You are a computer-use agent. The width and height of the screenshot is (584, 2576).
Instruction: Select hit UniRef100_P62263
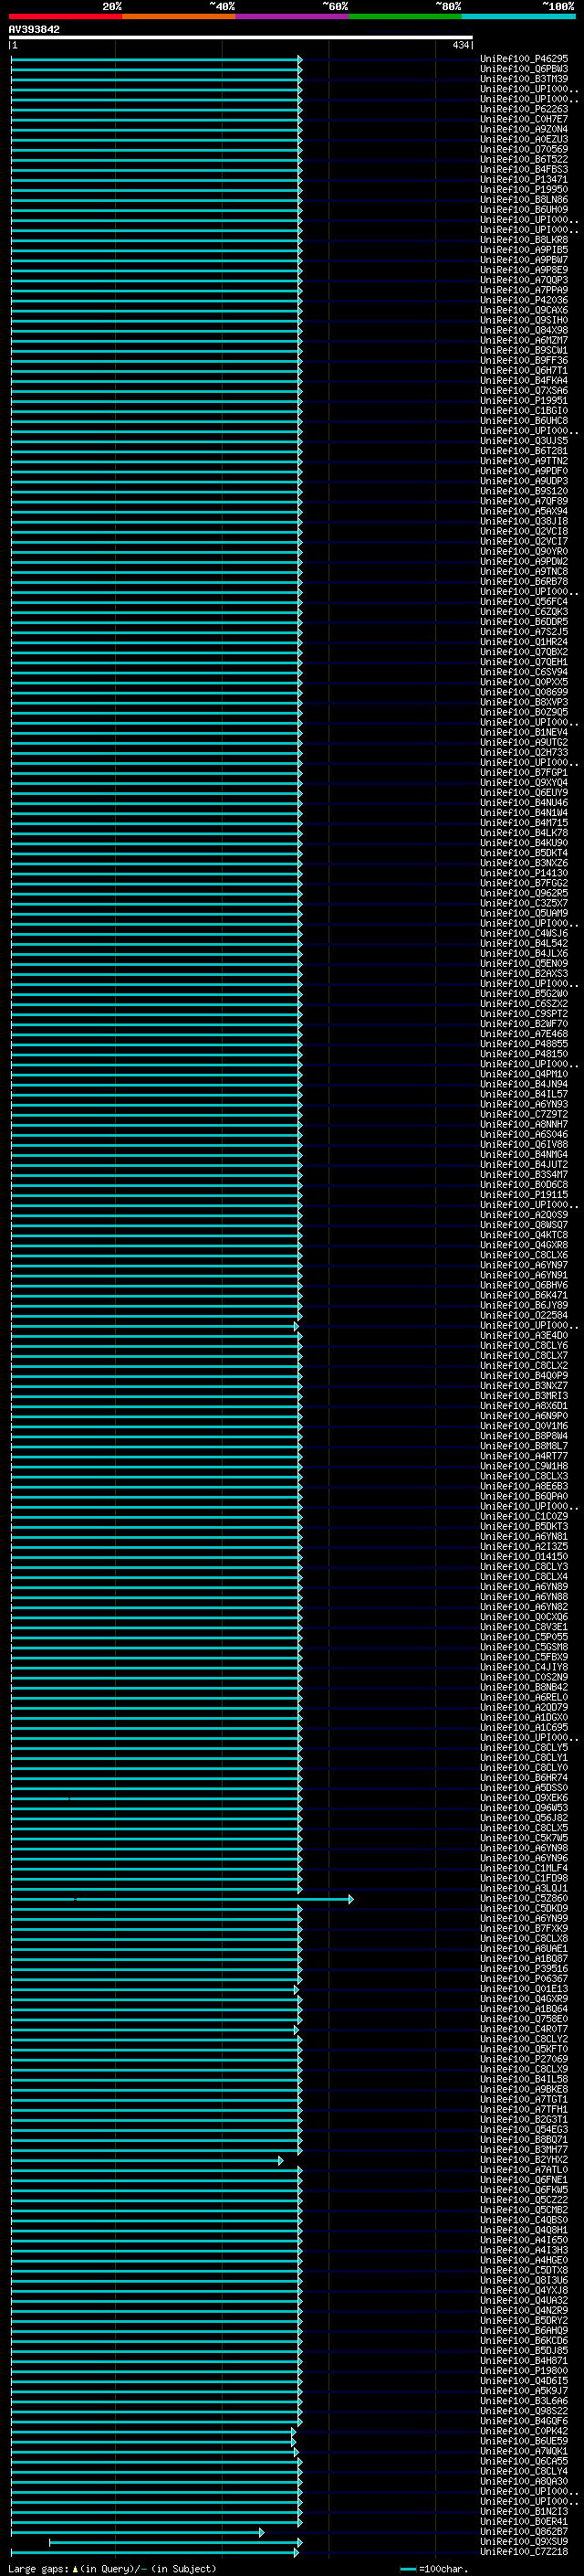524,109
